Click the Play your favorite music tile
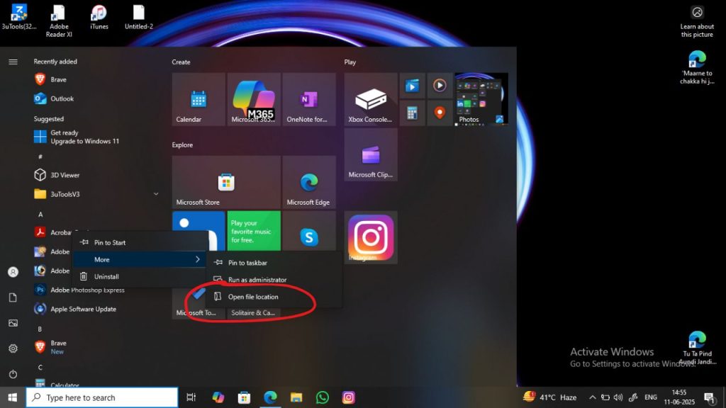The image size is (726, 408). [x=254, y=232]
